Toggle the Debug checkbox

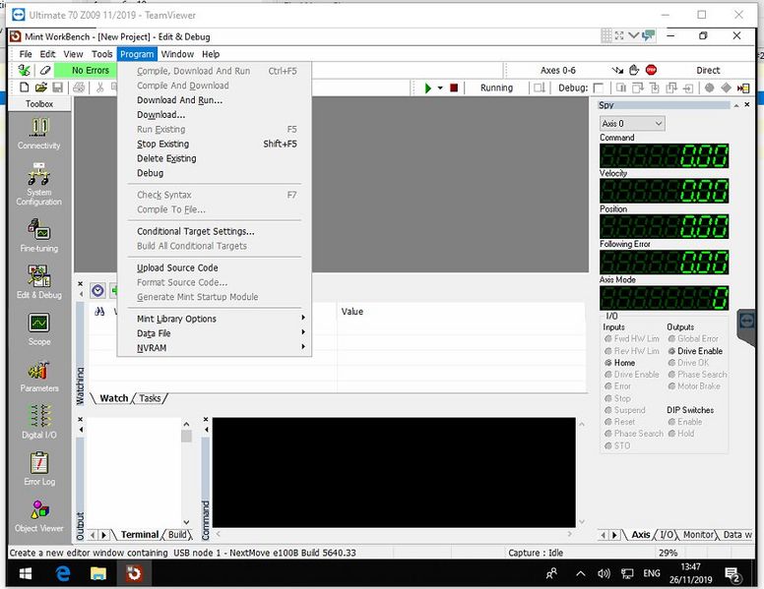599,88
